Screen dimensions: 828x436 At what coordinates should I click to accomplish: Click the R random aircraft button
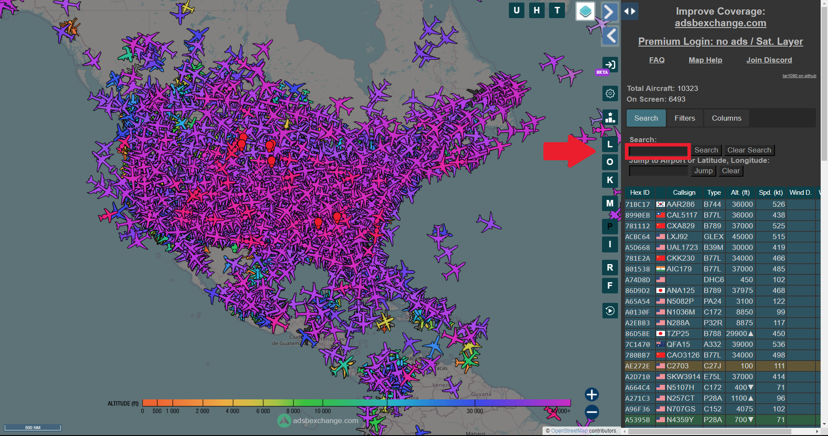tap(610, 268)
